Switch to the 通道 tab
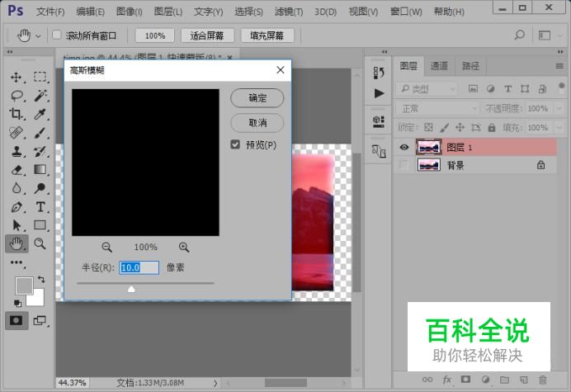 (439, 66)
